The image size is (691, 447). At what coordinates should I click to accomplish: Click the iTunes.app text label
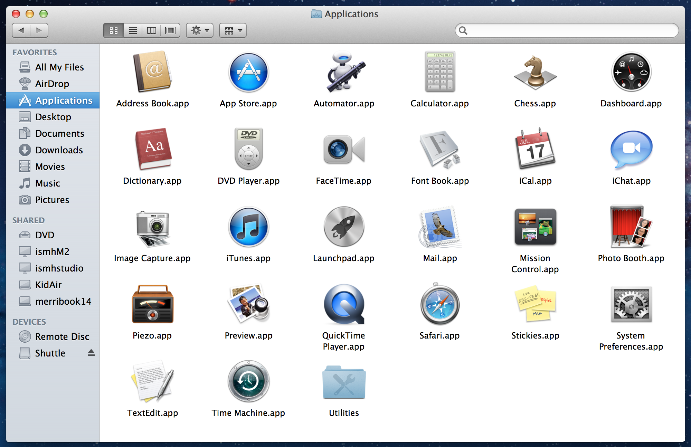click(x=248, y=258)
